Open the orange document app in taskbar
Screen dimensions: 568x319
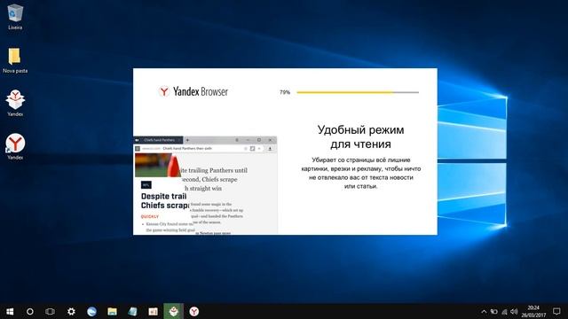click(x=154, y=311)
